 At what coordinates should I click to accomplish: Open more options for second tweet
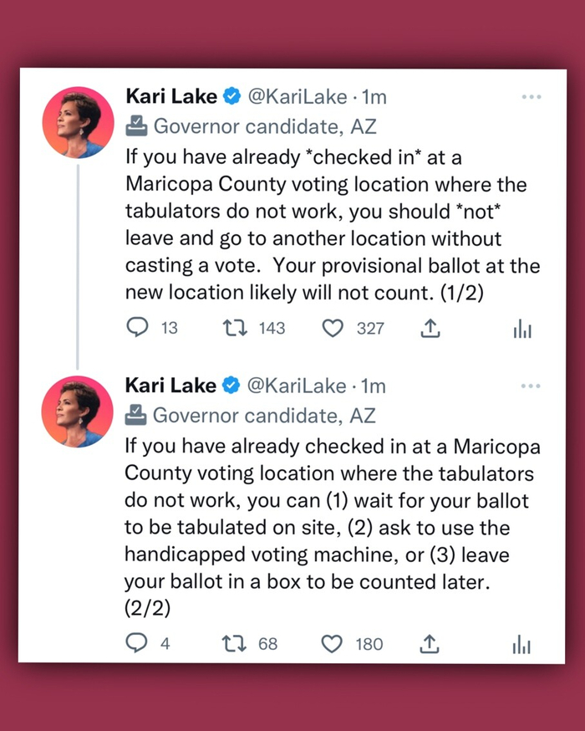531,386
